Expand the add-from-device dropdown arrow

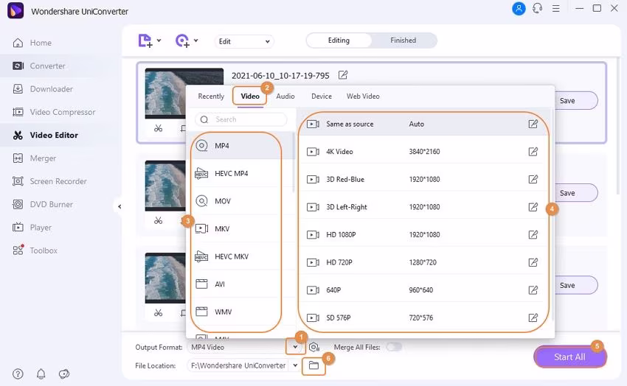point(196,41)
